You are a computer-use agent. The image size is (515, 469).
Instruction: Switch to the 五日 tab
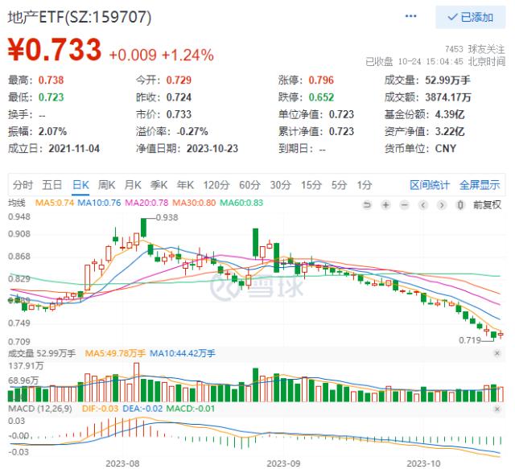pos(51,185)
